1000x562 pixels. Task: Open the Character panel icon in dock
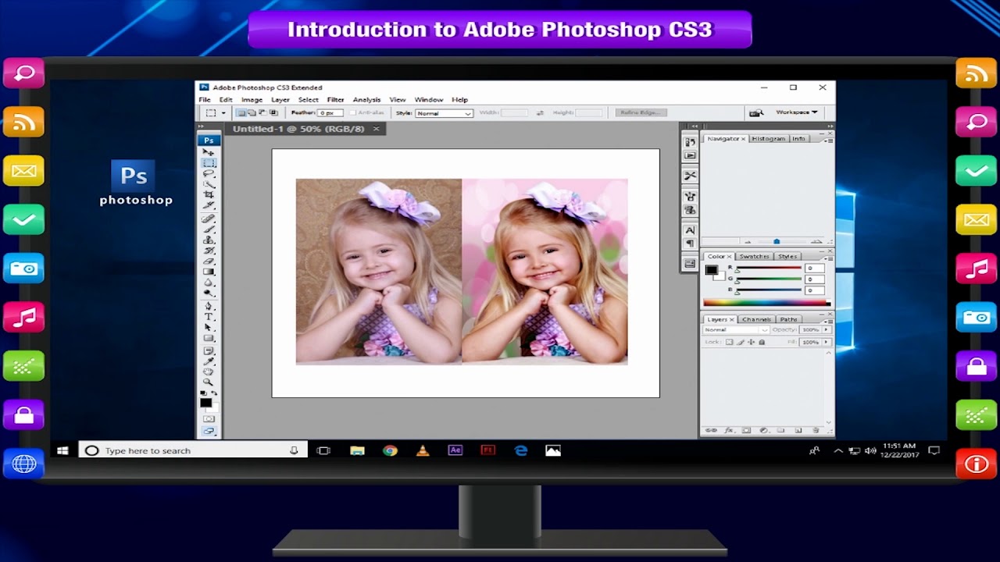point(690,230)
